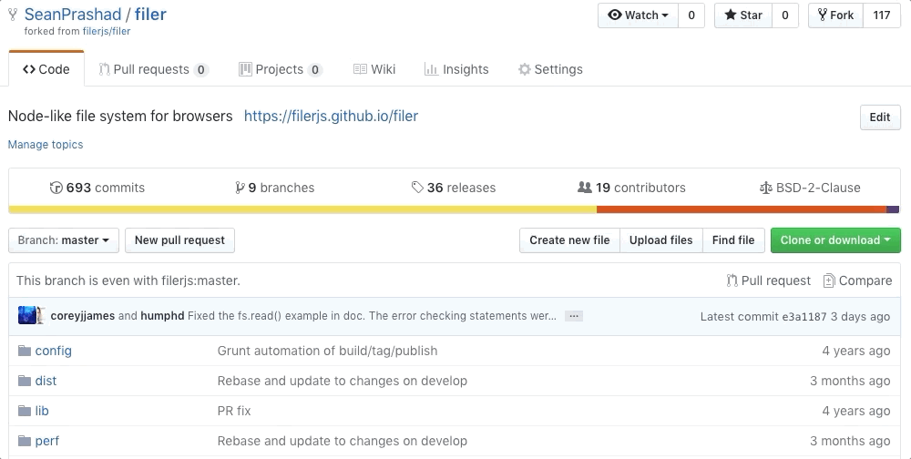Open the Clone or download dropdown

pyautogui.click(x=835, y=240)
